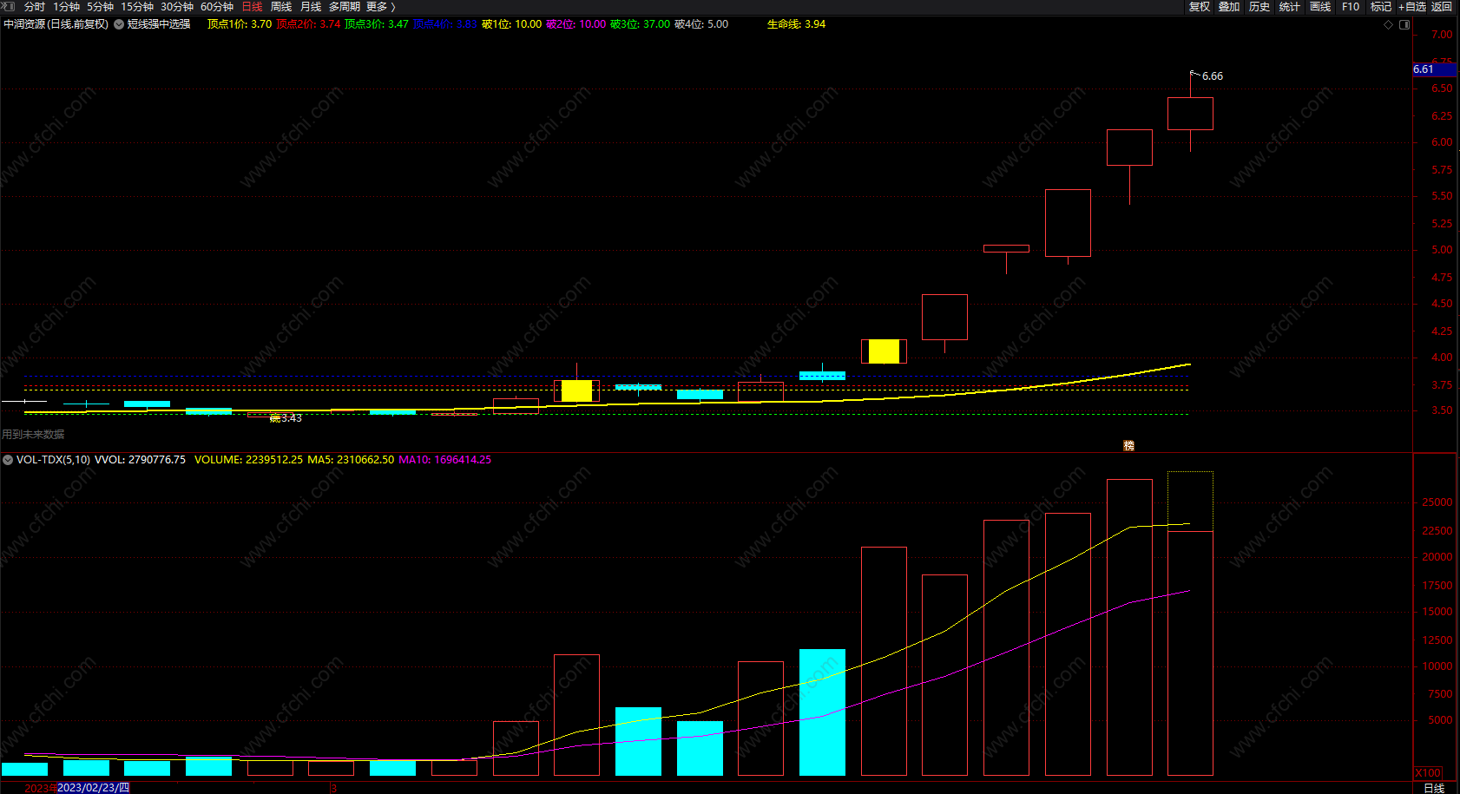This screenshot has height=794, width=1460.
Task: Click the 复权 adjustment button
Action: point(1199,6)
